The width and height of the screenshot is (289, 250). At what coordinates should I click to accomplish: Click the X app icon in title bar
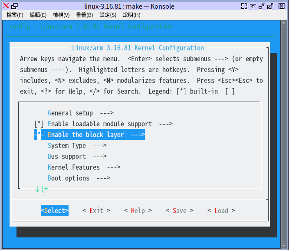click(x=6, y=6)
